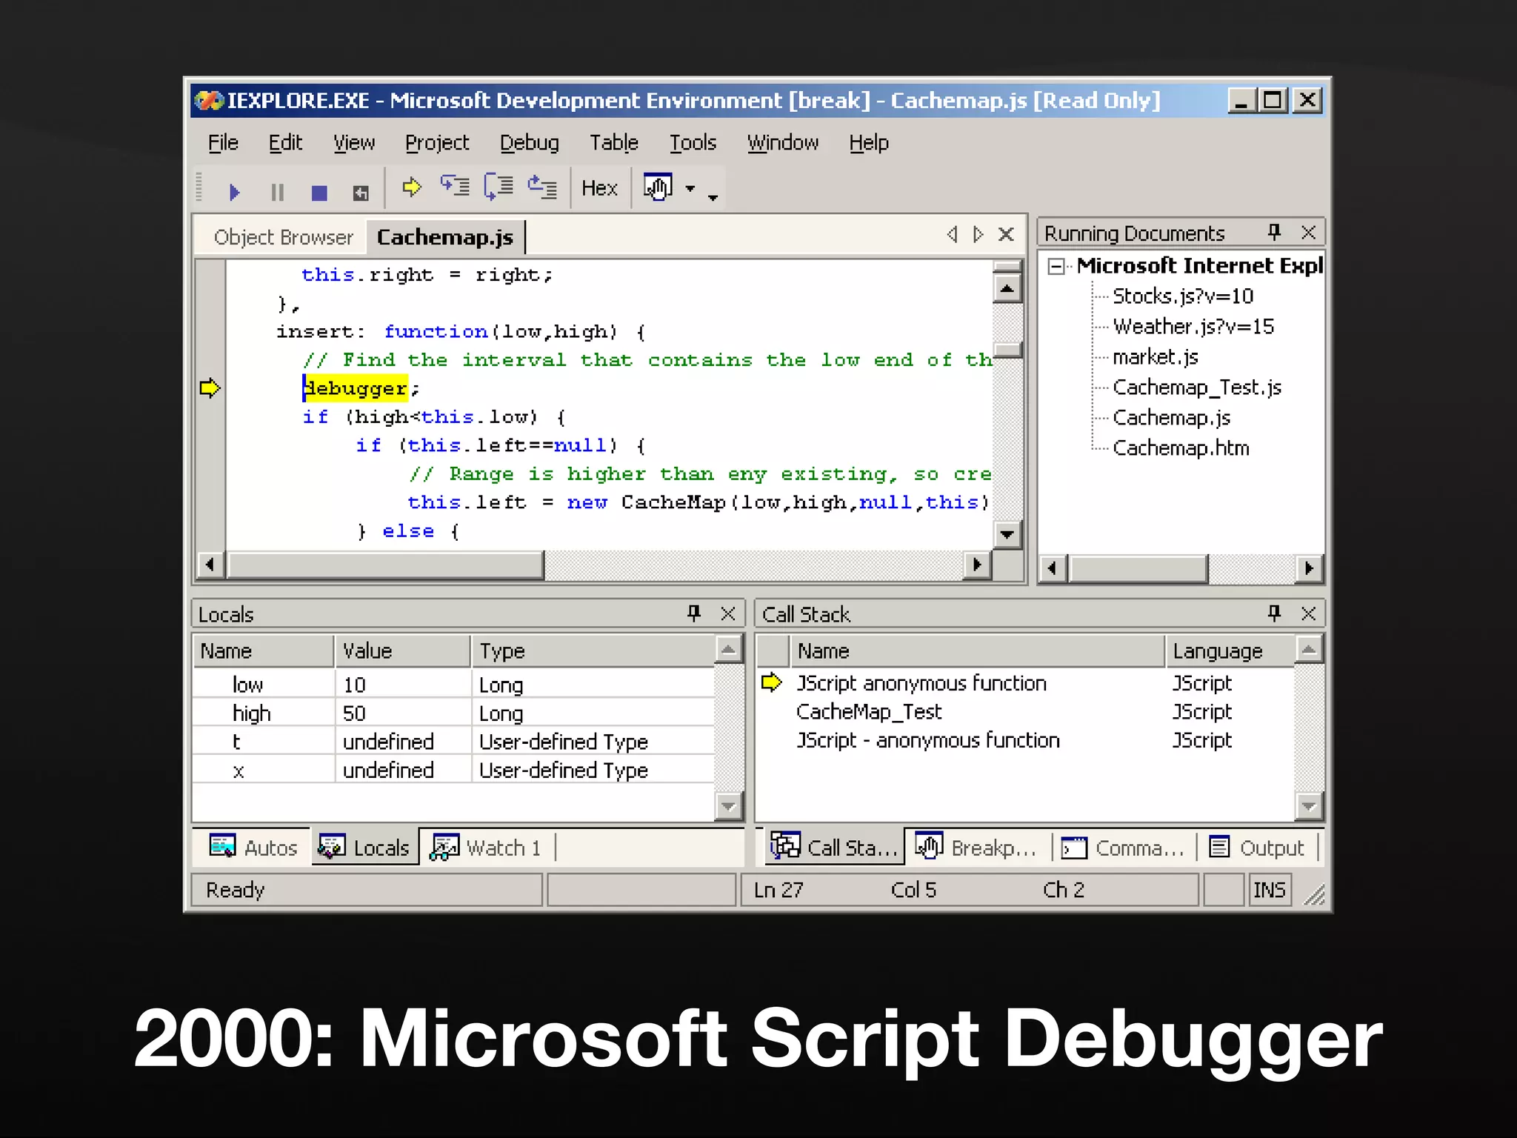Image resolution: width=1517 pixels, height=1138 pixels.
Task: Select Stocks.js?v=10 in Running Documents
Action: (x=1183, y=296)
